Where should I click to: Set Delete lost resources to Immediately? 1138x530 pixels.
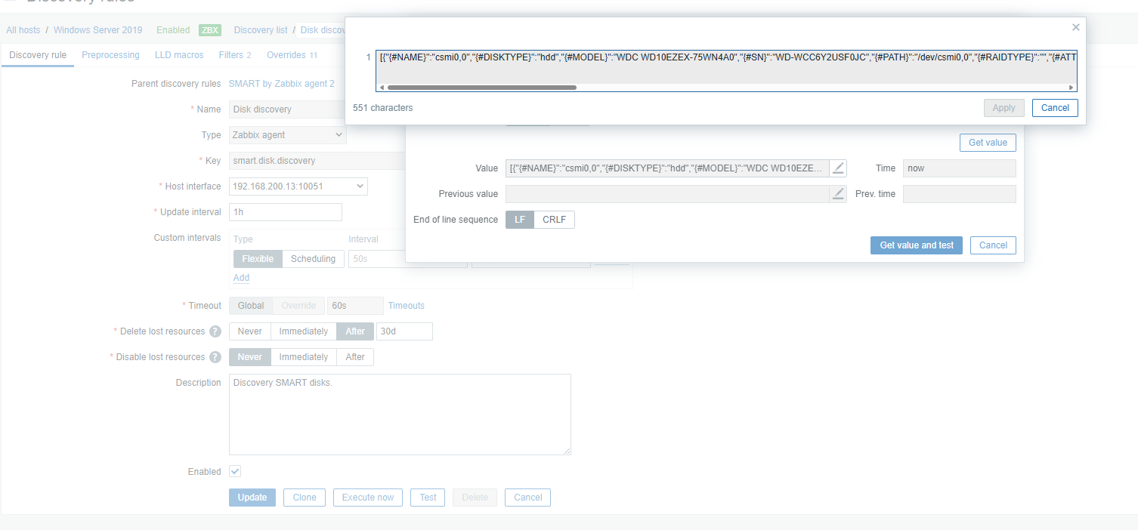point(303,331)
